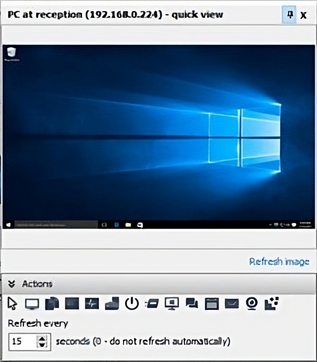Click the power control icon

(132, 303)
